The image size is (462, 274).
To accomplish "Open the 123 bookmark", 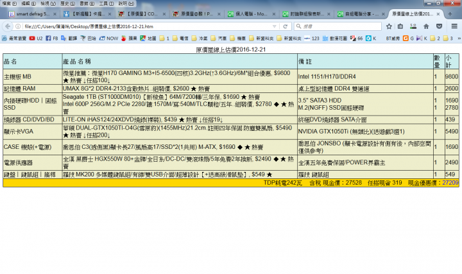I will [312, 39].
